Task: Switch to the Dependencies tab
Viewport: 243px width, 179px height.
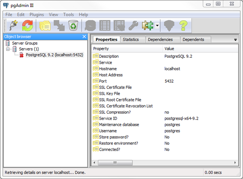Action: coord(160,40)
